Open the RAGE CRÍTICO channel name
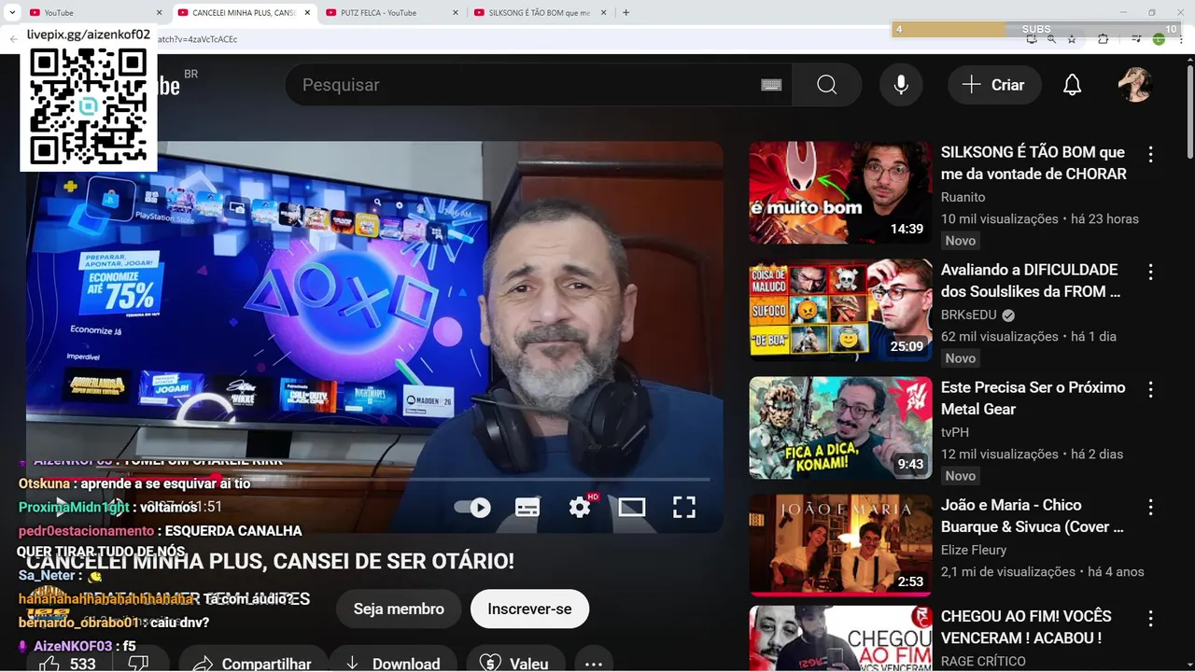 [983, 661]
